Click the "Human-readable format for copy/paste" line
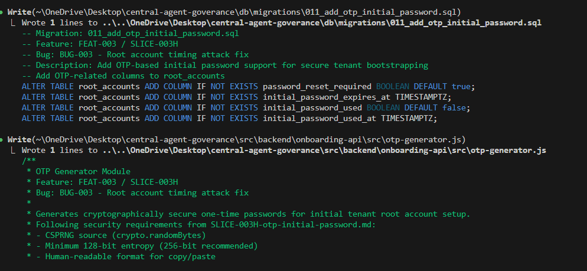Screen dimensions: 587x271 pos(123,256)
